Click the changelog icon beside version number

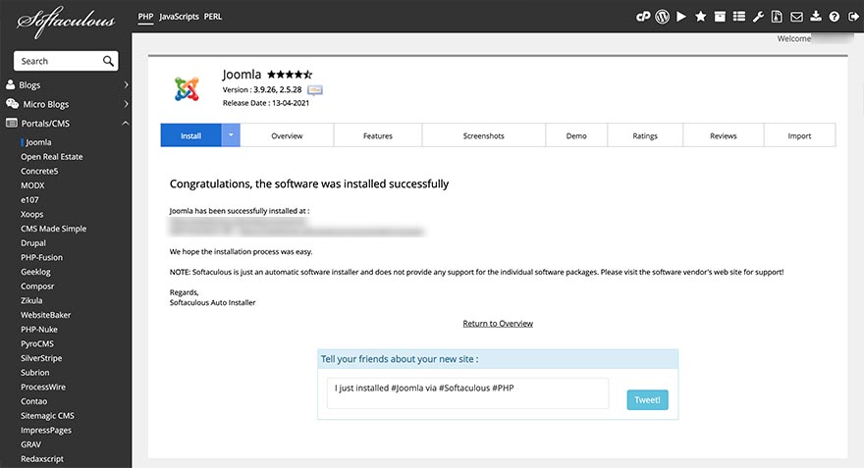[314, 89]
